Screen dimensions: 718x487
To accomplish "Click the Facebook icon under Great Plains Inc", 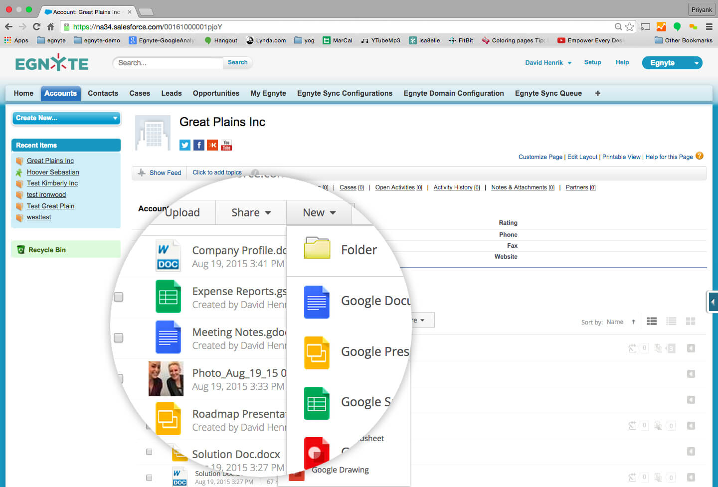I will pyautogui.click(x=198, y=145).
